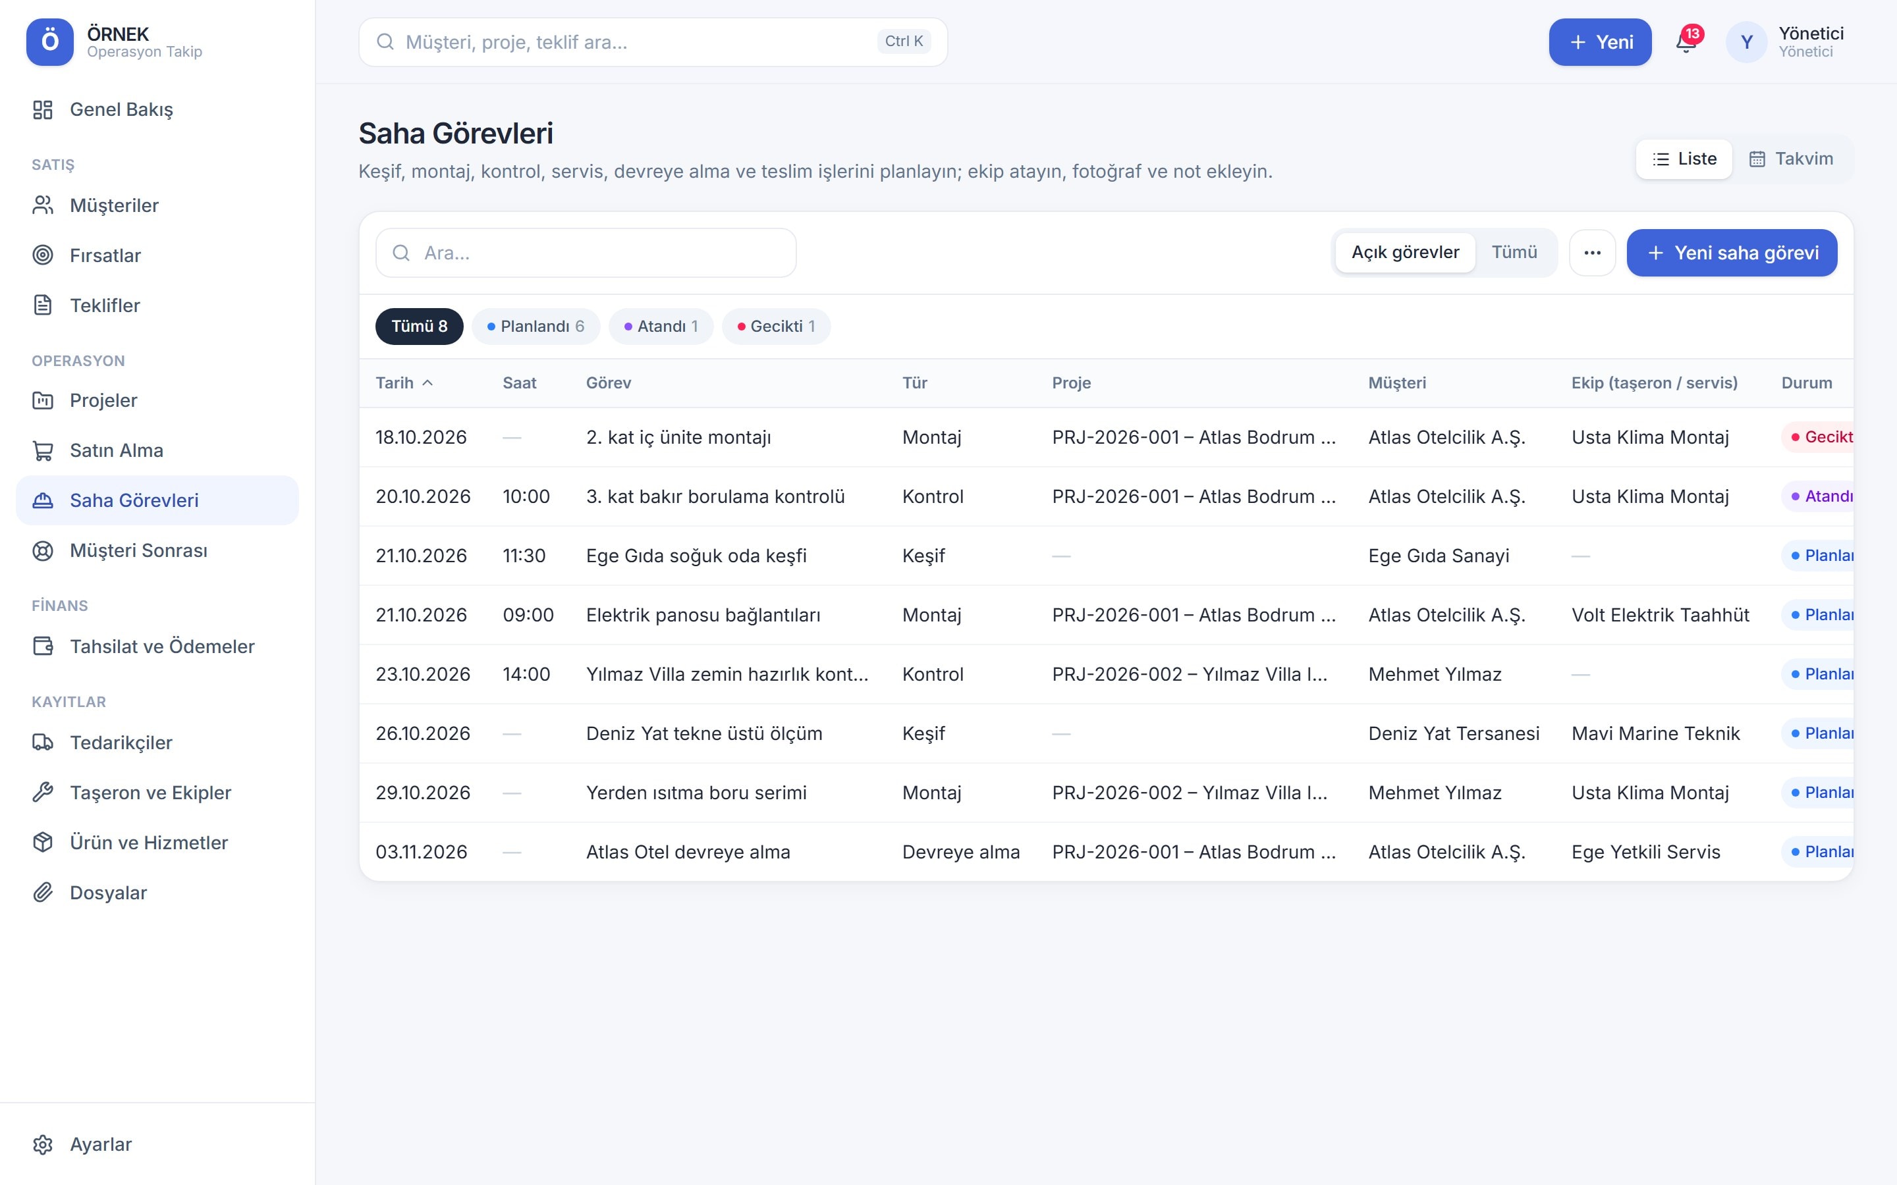Show only Açık görevler
Image resolution: width=1897 pixels, height=1185 pixels.
[1405, 252]
